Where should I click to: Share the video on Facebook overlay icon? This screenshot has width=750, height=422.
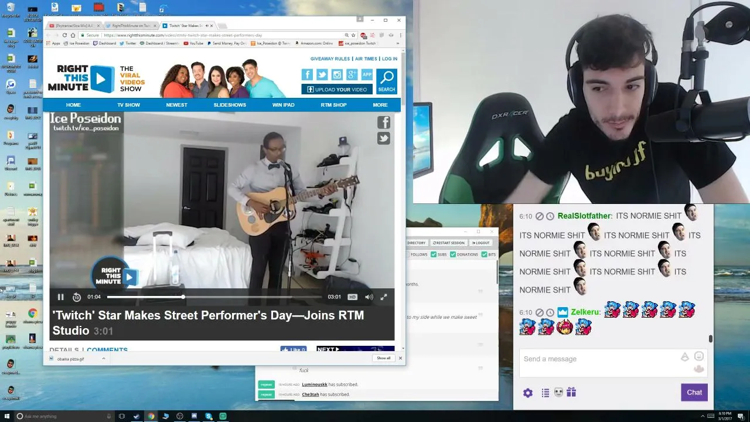(384, 122)
